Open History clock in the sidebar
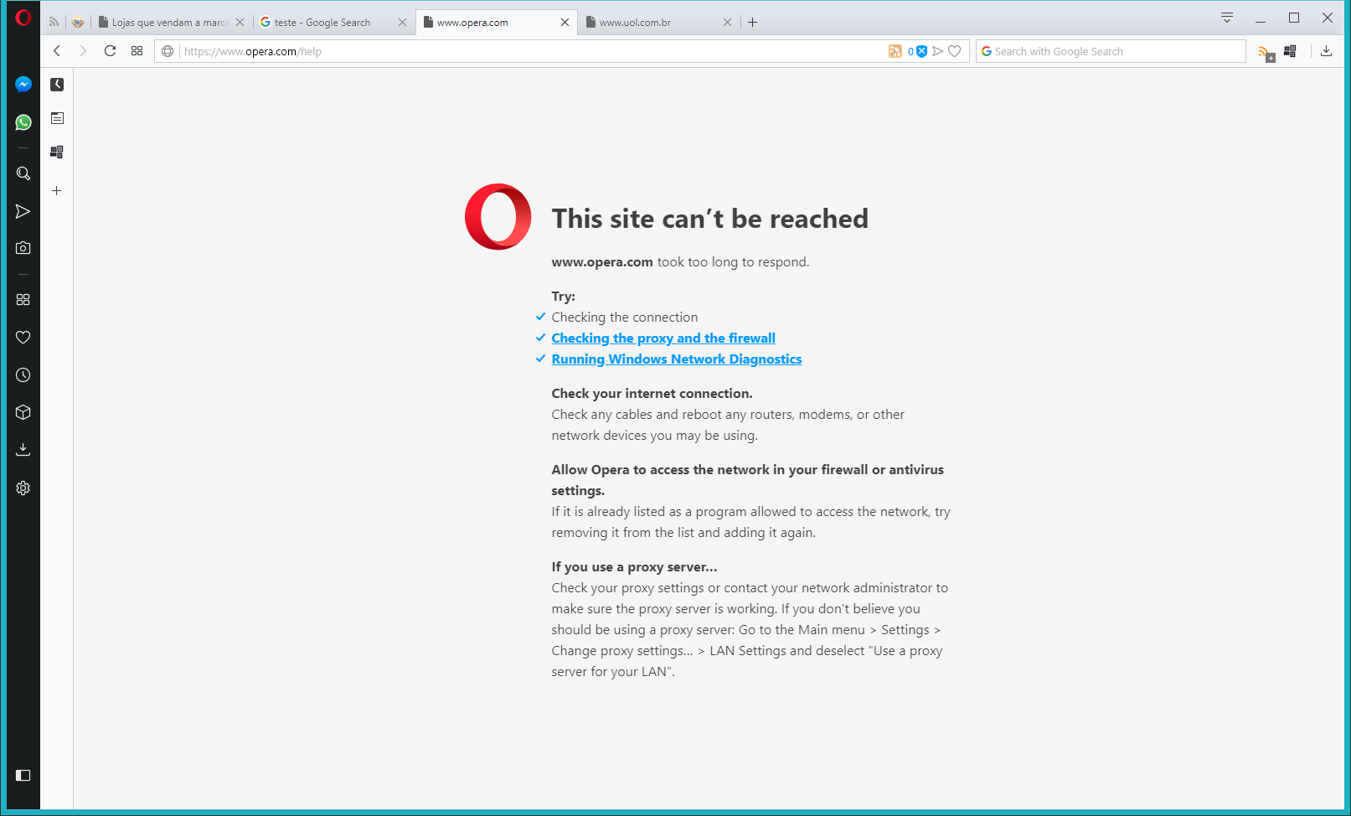 [x=23, y=374]
